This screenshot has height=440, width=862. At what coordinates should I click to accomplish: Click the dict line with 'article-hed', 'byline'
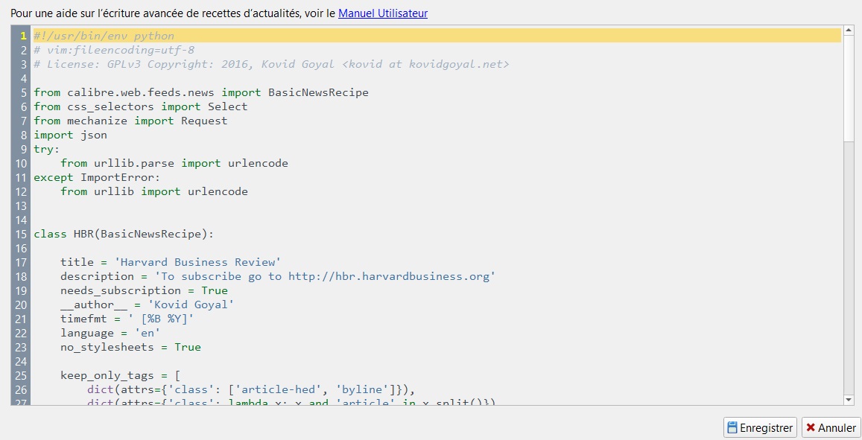pos(250,389)
